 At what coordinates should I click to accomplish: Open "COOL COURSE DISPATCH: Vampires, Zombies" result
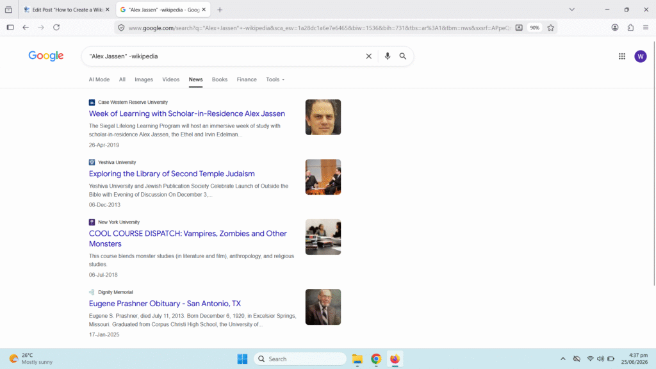click(x=188, y=238)
